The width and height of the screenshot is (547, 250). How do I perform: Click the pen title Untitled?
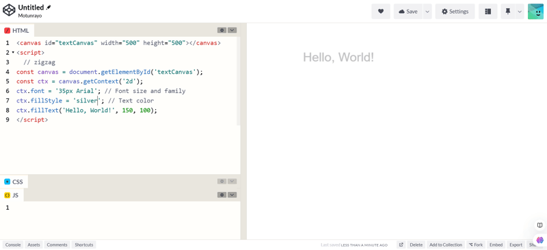[x=31, y=8]
